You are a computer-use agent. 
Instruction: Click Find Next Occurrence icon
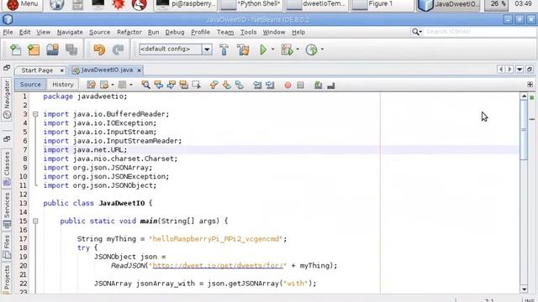click(x=171, y=85)
